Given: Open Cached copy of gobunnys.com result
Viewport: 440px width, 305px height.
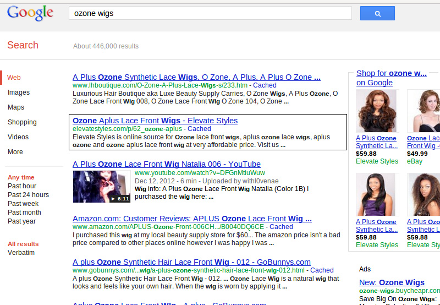Looking at the screenshot, I should tap(322, 270).
